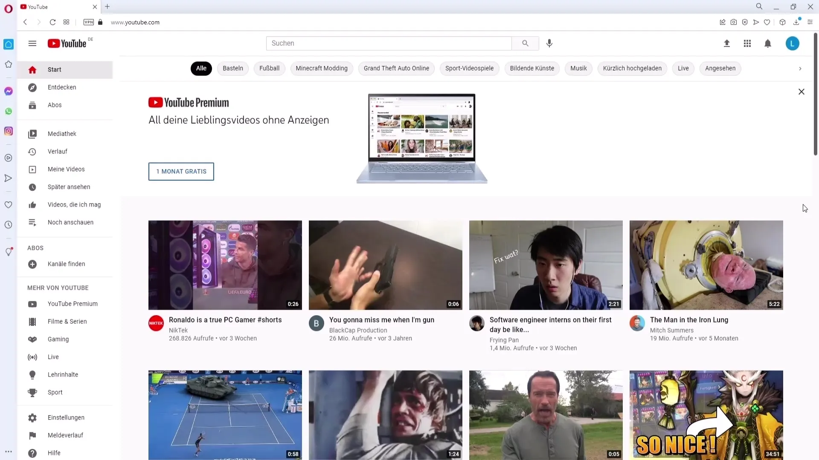Click the YouTube home/Start icon

click(32, 69)
